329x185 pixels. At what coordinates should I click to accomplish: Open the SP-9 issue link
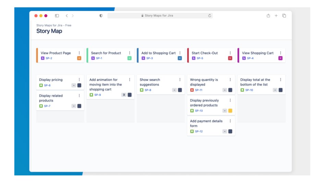tap(98, 95)
